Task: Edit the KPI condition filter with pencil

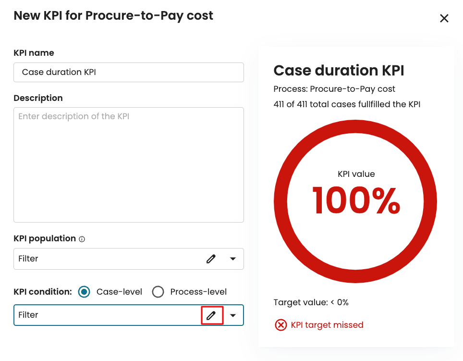Action: [211, 315]
